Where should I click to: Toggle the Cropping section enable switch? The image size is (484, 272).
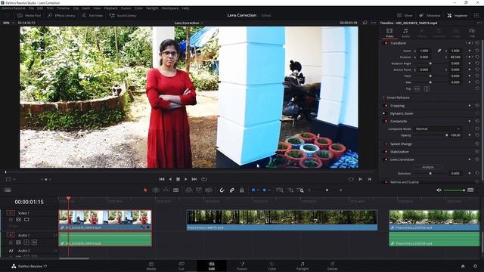click(x=386, y=106)
